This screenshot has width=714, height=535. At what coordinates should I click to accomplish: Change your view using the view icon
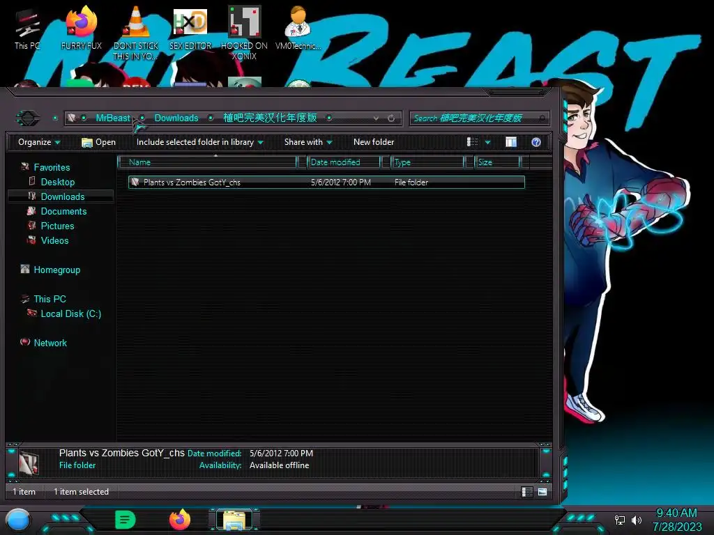(x=472, y=142)
